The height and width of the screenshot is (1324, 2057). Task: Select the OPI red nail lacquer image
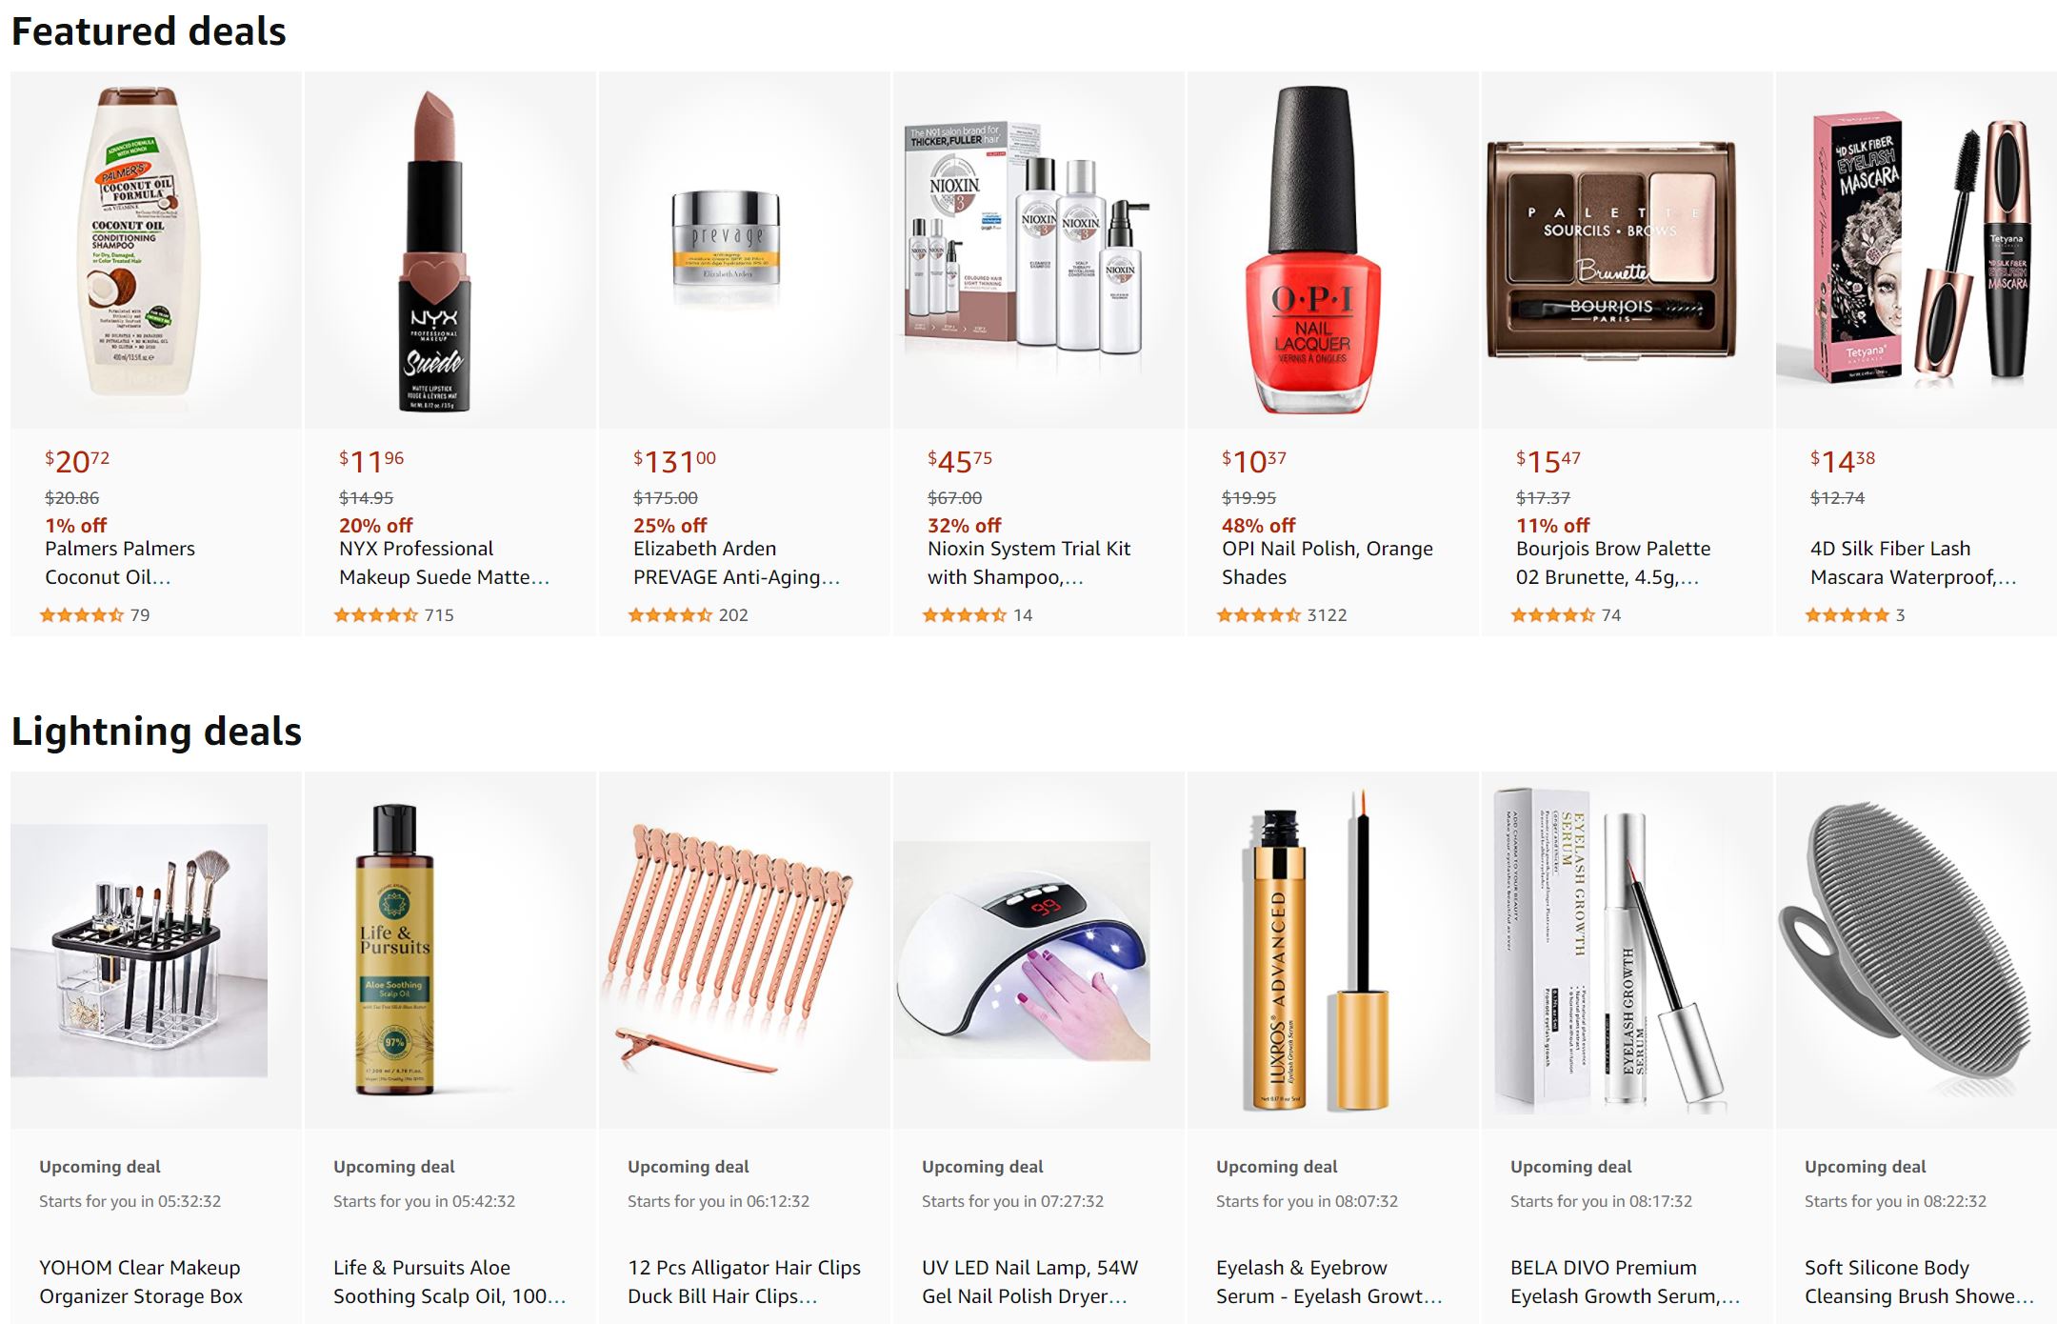pos(1313,251)
